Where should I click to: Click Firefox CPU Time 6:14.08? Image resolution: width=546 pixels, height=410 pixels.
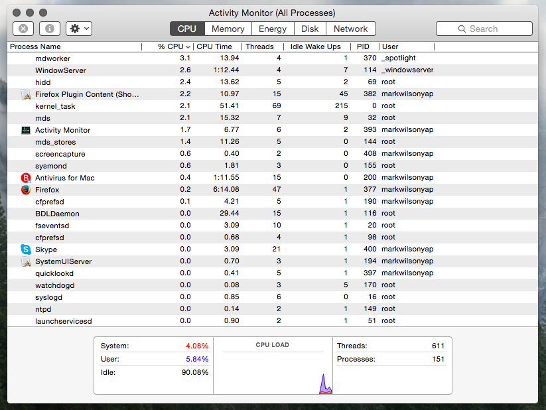click(x=226, y=189)
